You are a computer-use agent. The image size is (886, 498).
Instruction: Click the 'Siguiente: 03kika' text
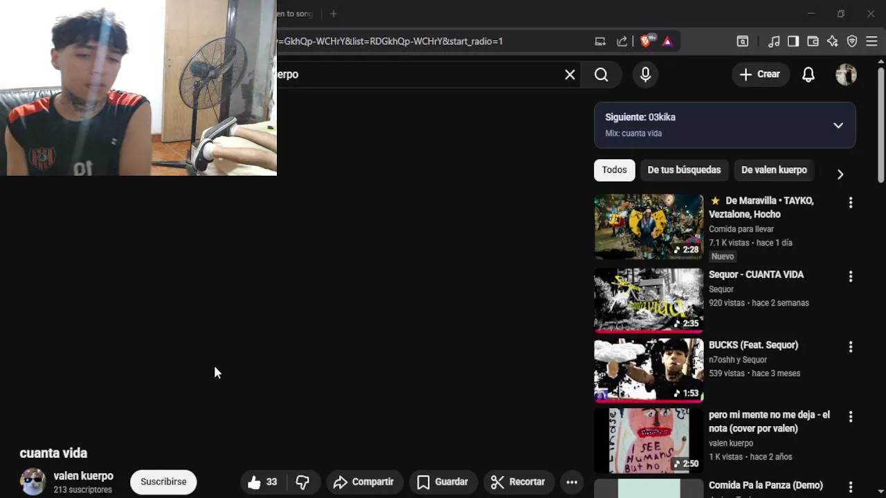(x=640, y=118)
